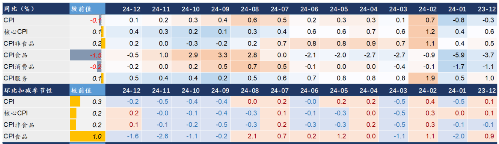Click the 24-12 column header in top table

131,9
